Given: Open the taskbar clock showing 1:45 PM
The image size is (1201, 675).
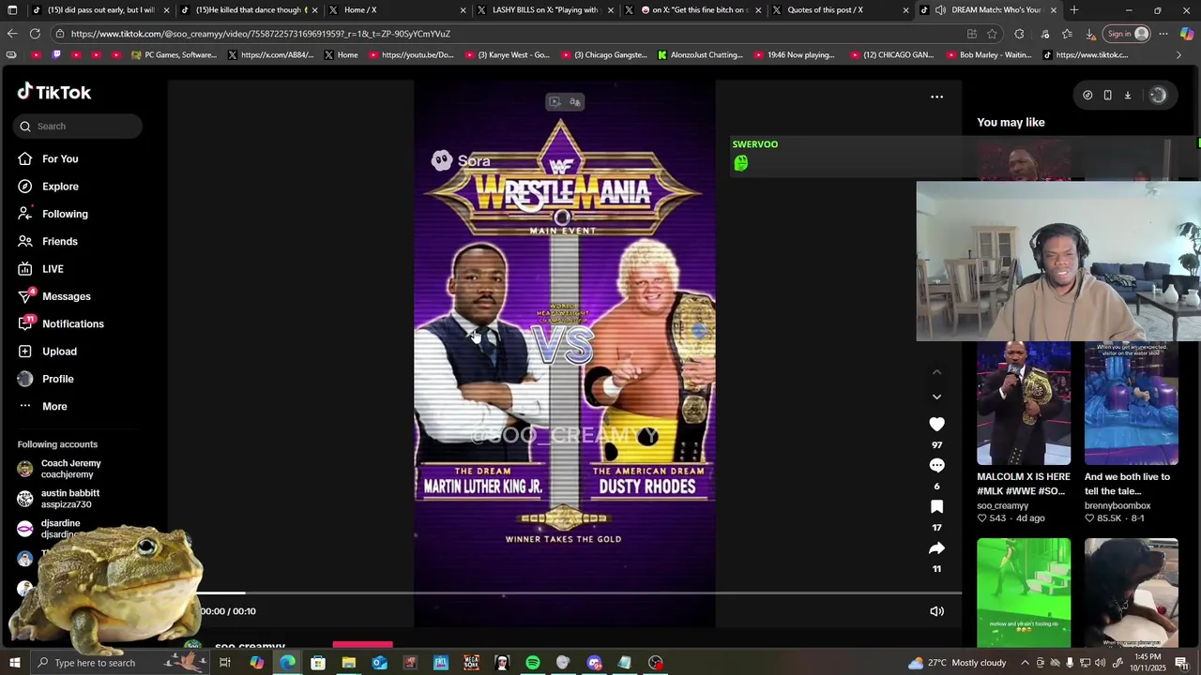Looking at the screenshot, I should (1148, 663).
